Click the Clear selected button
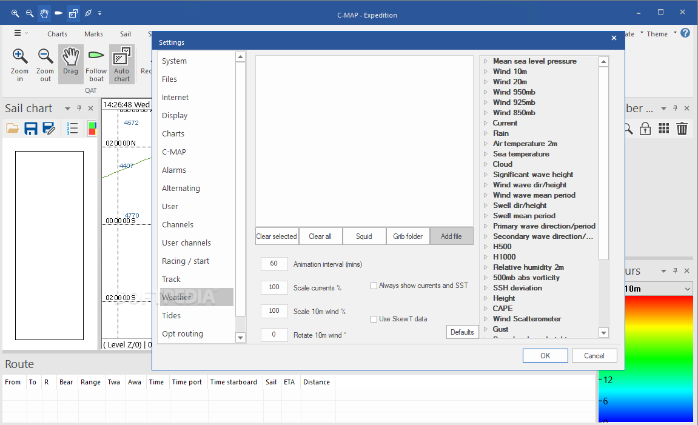Viewport: 698px width, 425px height. coord(277,236)
